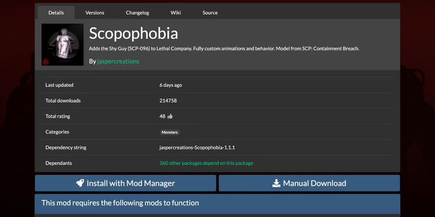Screen dimensions: 435x217
Task: Click the 'Categories' row label
Action: 57,132
